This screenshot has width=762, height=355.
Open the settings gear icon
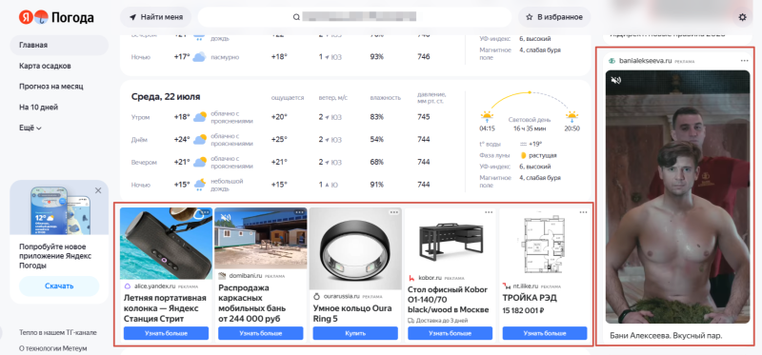742,17
